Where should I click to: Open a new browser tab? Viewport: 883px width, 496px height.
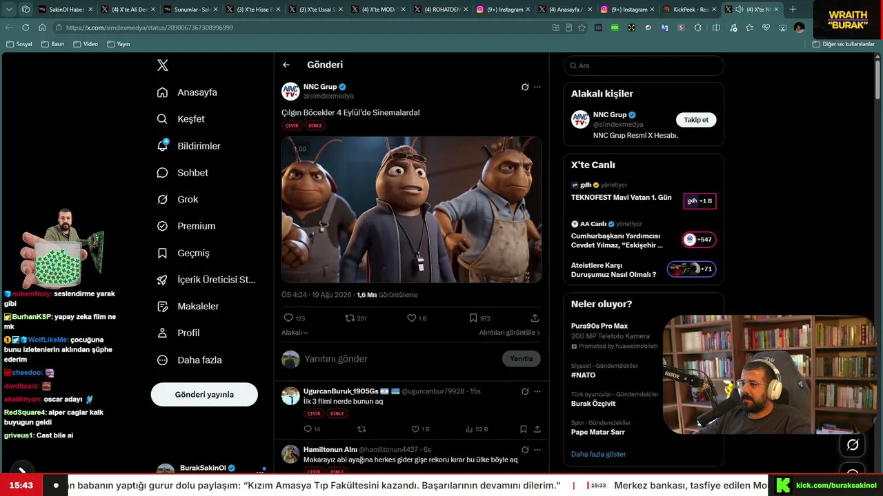[793, 10]
